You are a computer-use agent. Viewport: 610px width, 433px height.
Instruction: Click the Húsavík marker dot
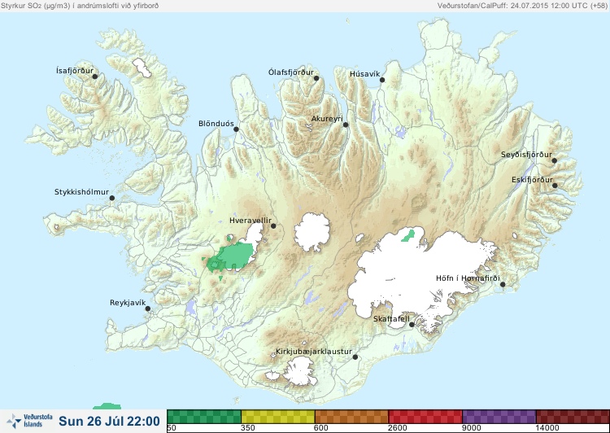pyautogui.click(x=382, y=80)
